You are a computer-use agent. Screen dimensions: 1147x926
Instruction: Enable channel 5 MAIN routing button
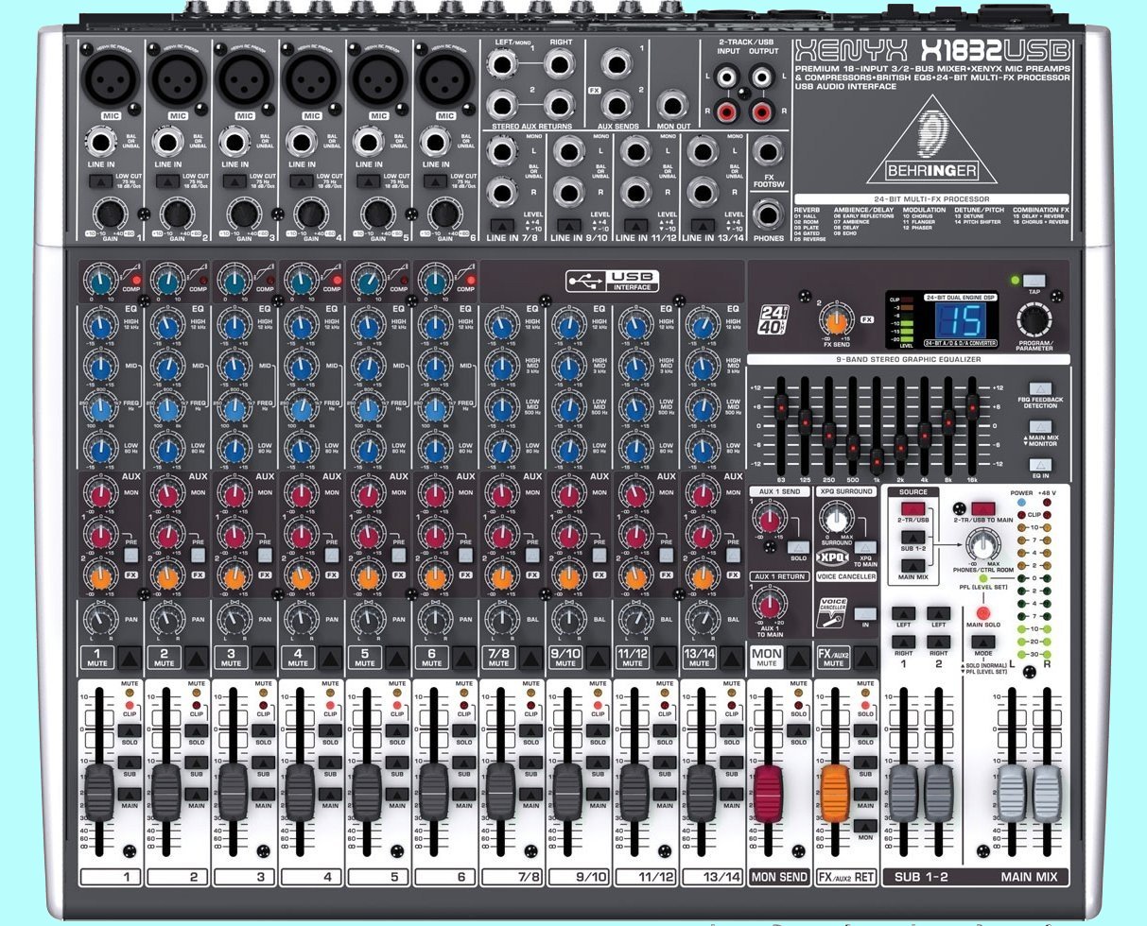click(397, 793)
